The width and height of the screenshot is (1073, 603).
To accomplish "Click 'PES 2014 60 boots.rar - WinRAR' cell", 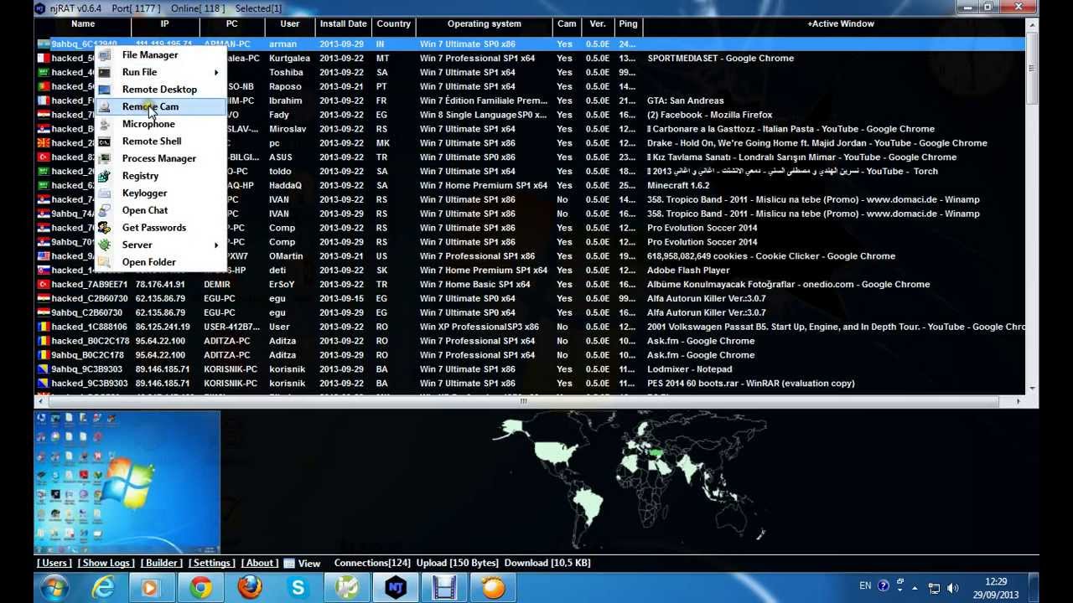I will pos(751,384).
